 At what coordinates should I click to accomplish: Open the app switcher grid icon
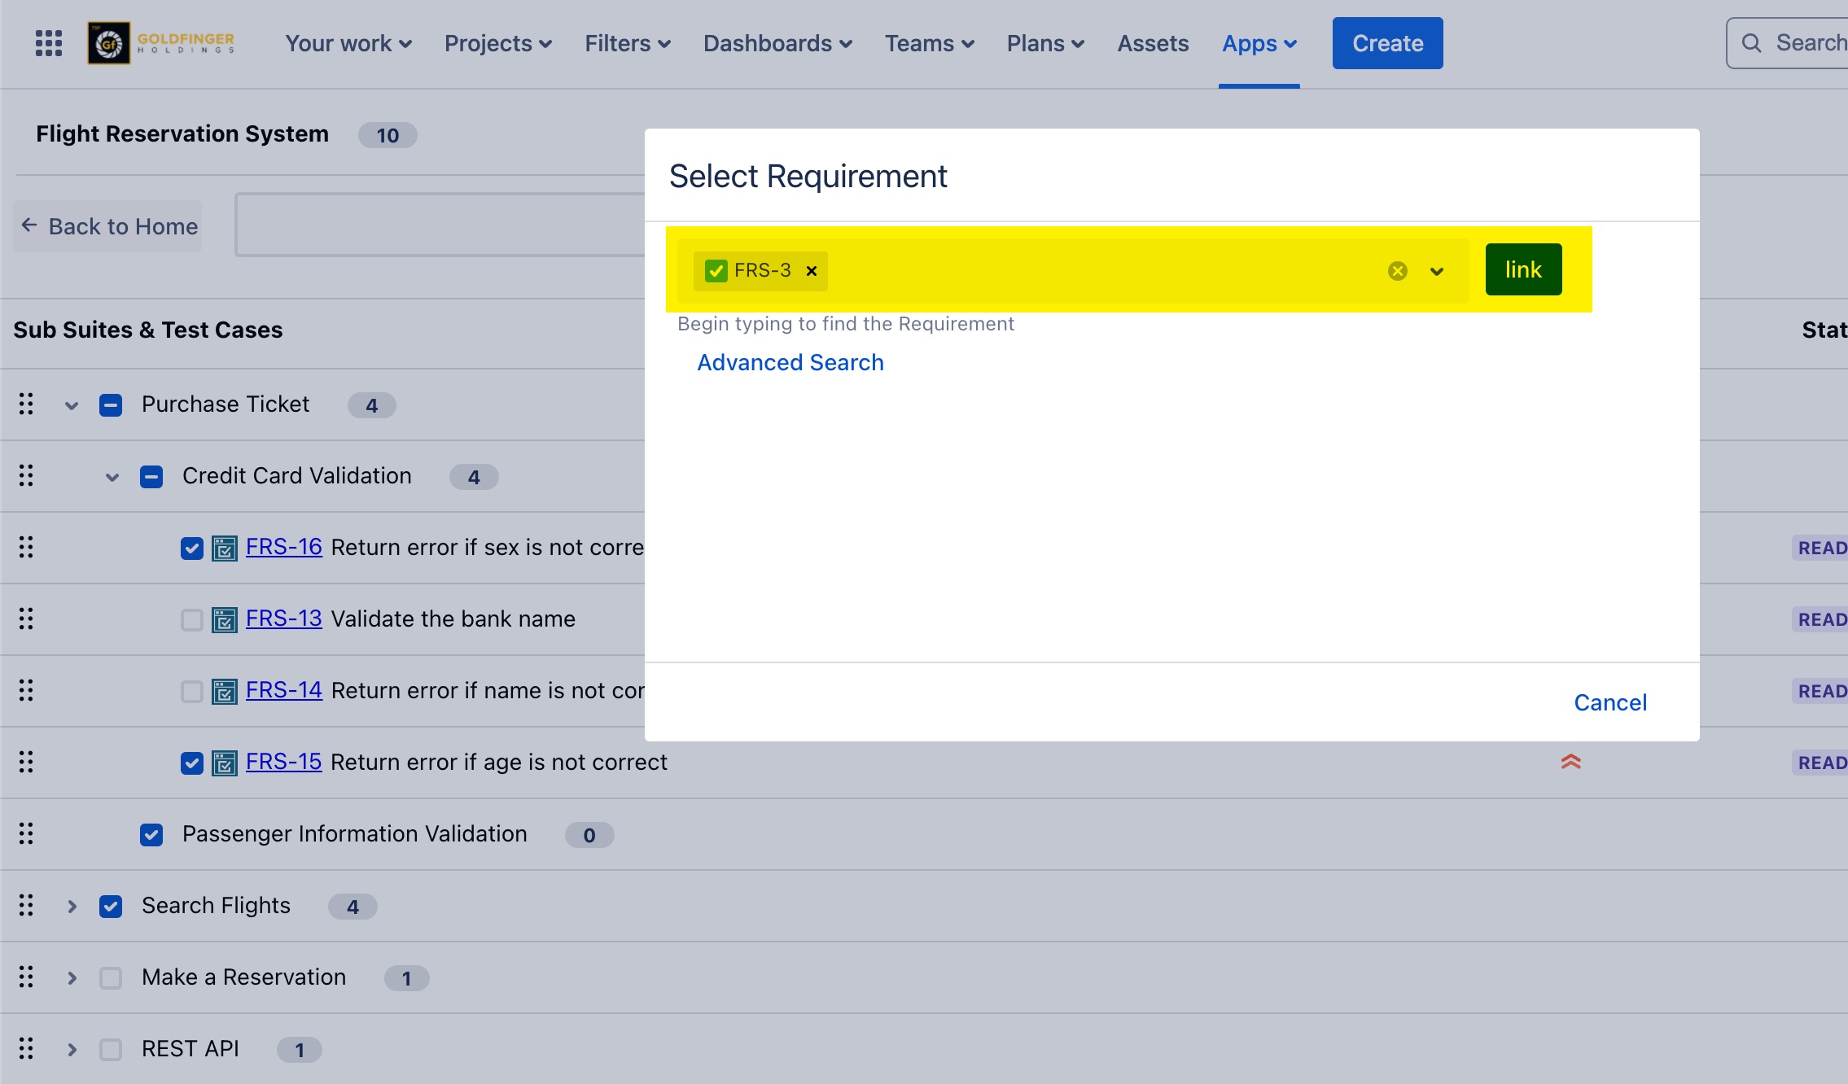[49, 43]
